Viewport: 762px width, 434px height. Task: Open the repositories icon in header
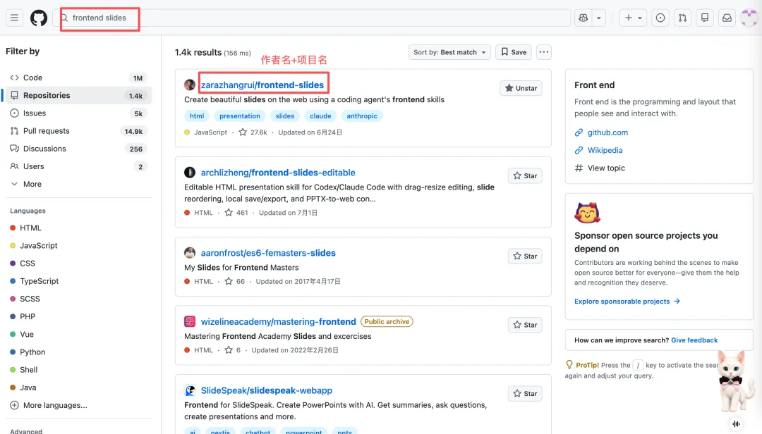[x=705, y=18]
